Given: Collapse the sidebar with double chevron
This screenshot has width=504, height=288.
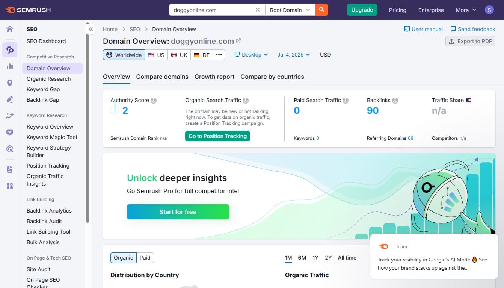Looking at the screenshot, I should (91, 29).
